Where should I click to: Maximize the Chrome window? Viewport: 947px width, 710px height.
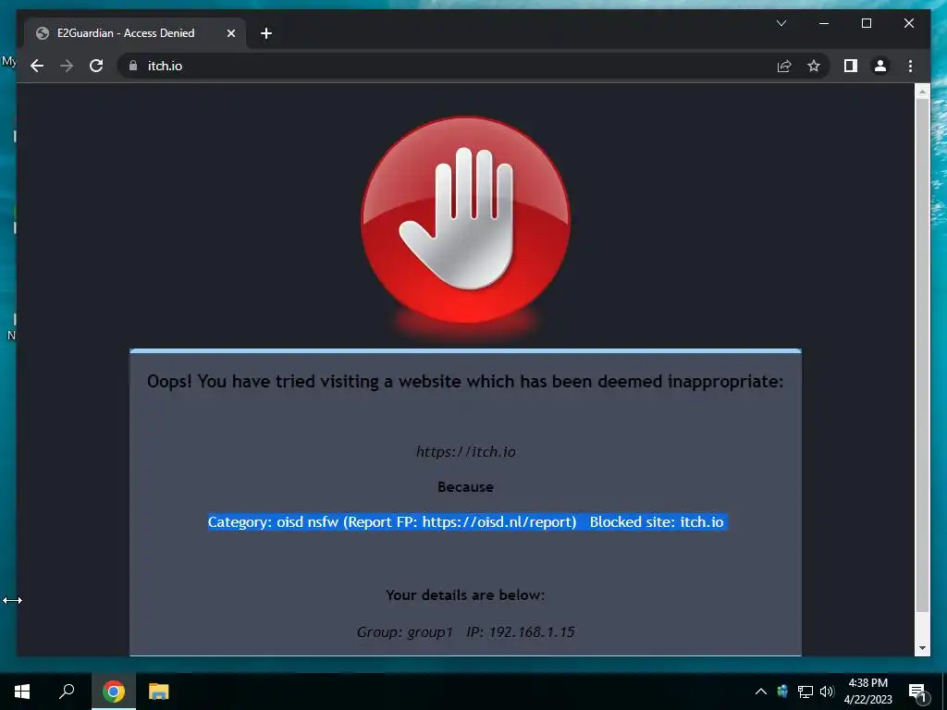[x=866, y=23]
